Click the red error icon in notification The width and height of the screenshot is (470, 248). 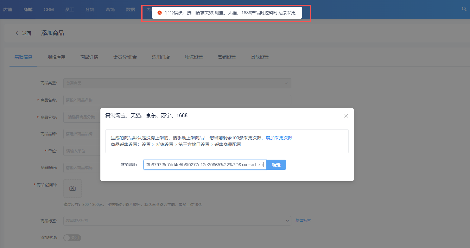click(x=160, y=13)
